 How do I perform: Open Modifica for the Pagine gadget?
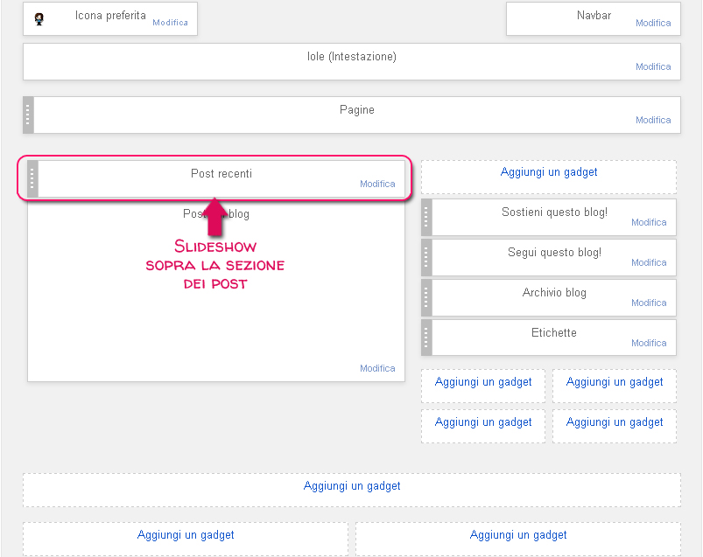pos(653,121)
